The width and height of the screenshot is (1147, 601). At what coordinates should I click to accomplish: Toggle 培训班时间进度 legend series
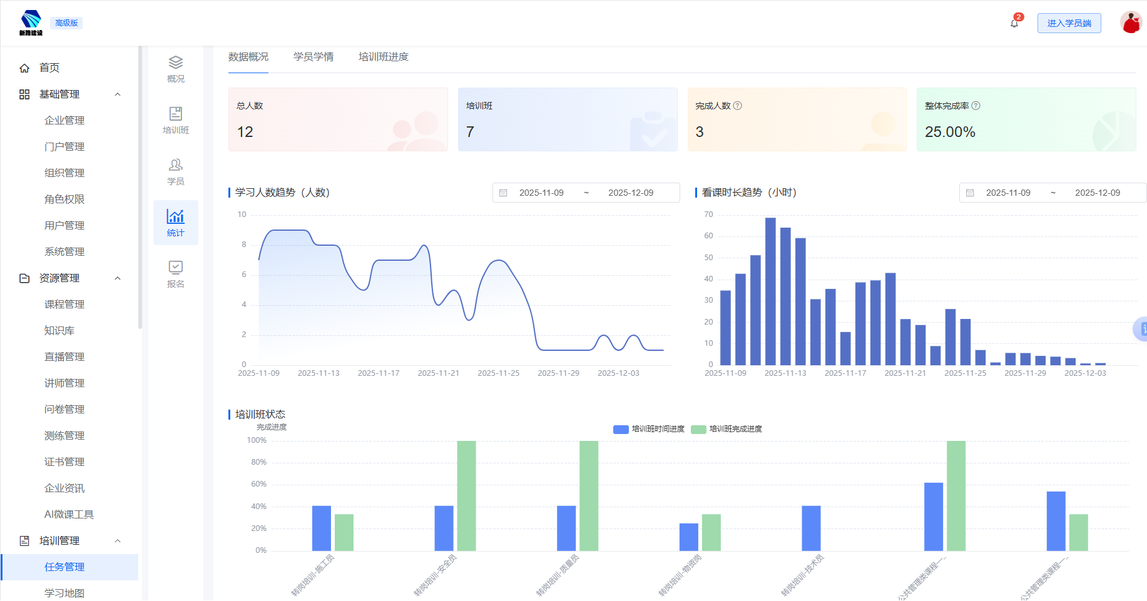pyautogui.click(x=649, y=429)
